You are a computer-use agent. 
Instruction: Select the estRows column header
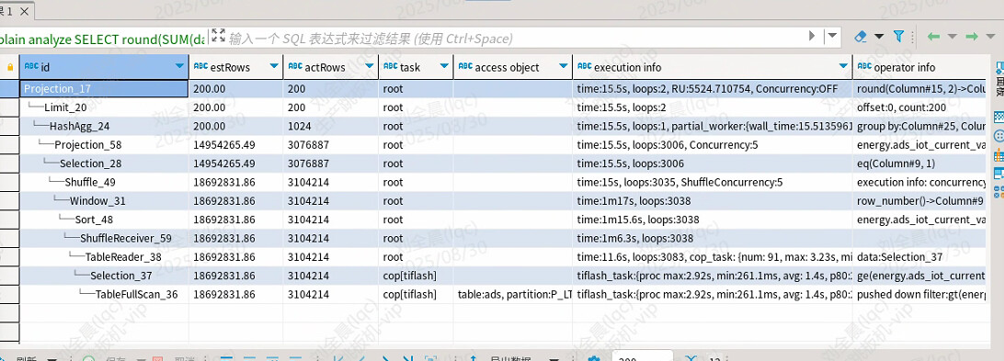click(x=235, y=66)
